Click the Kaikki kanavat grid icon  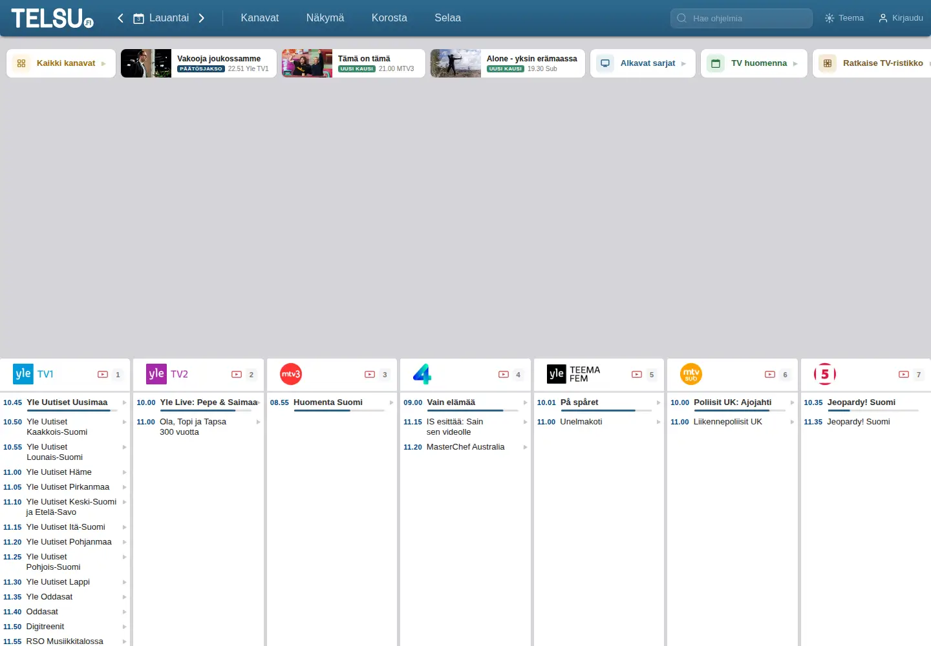(21, 63)
